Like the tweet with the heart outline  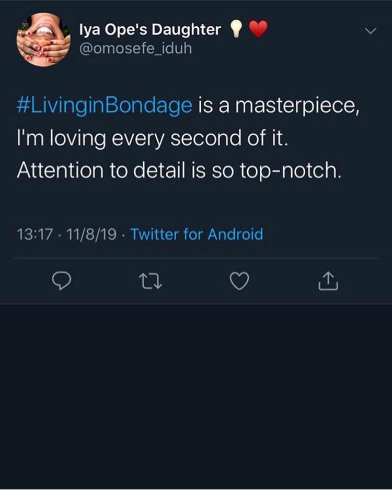(239, 282)
